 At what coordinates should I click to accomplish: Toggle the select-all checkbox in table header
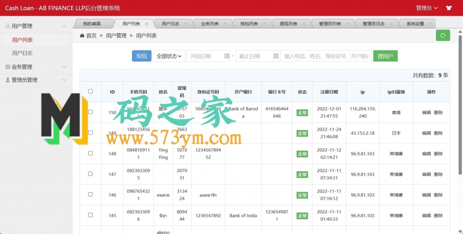click(90, 91)
